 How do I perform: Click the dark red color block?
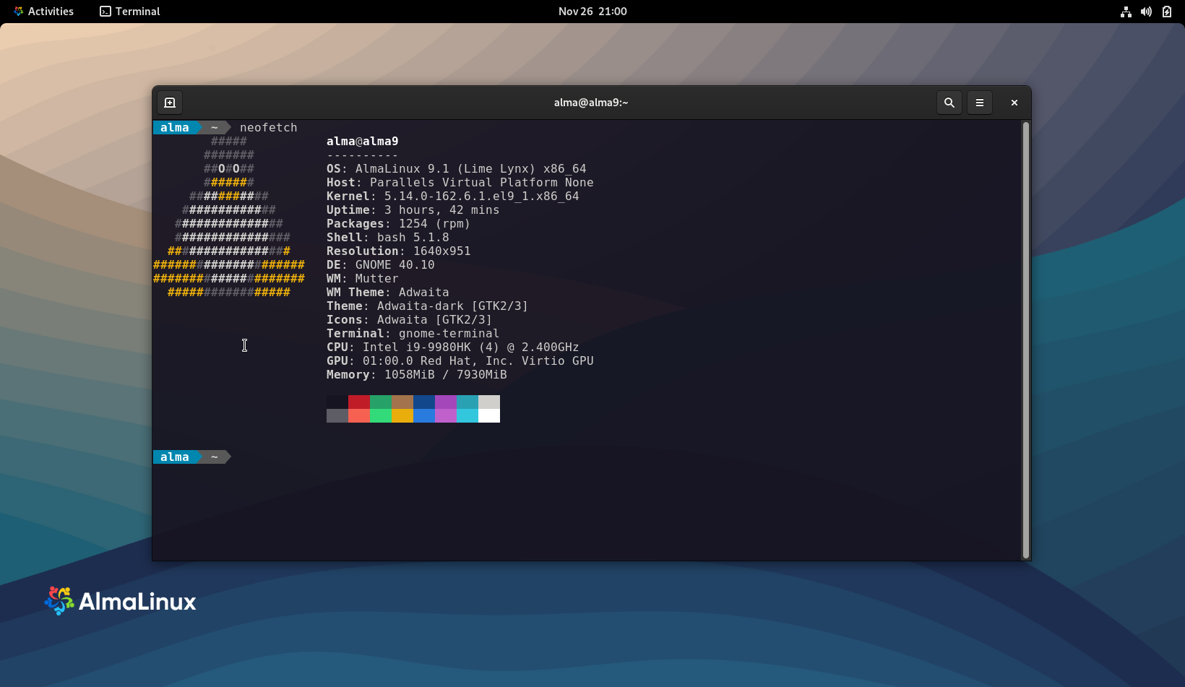point(359,402)
